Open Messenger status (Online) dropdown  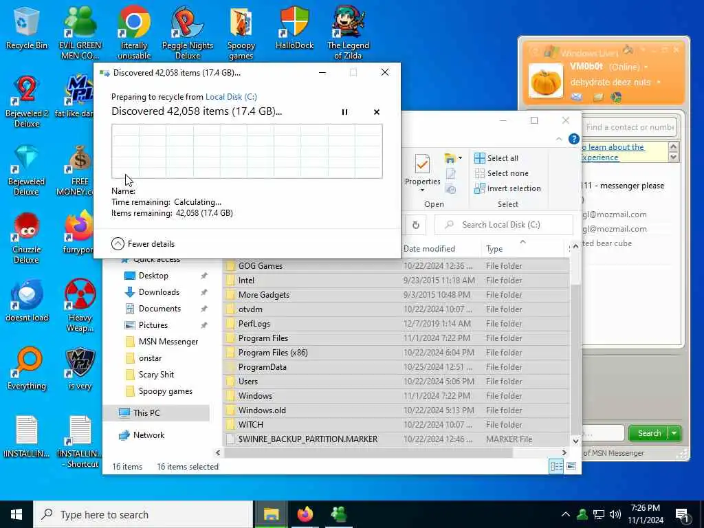click(646, 67)
